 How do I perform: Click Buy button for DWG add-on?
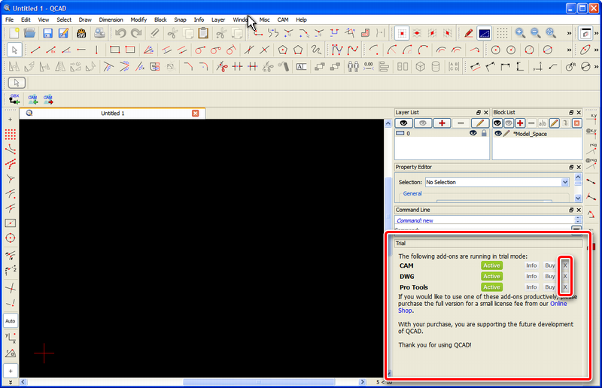click(550, 276)
